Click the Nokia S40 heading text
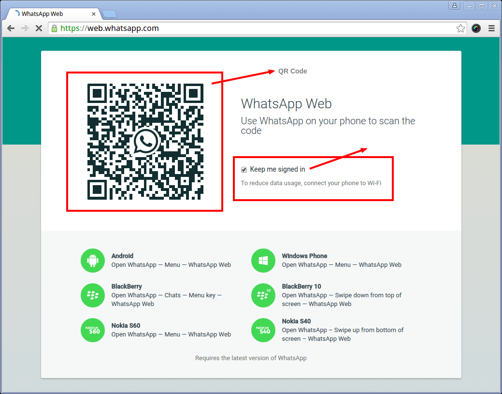This screenshot has height=394, width=502. (x=297, y=321)
